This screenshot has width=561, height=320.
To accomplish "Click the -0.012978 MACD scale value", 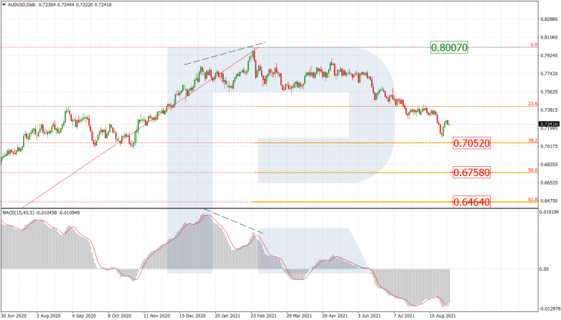I will coord(550,309).
